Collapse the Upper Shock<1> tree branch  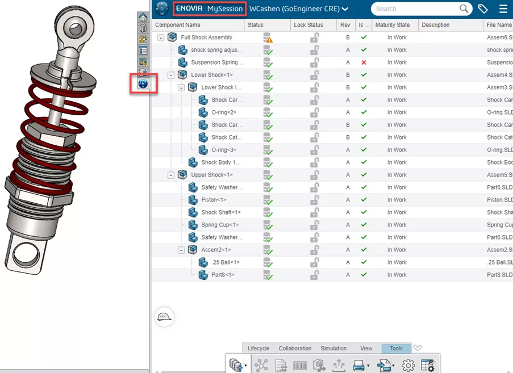tap(171, 174)
